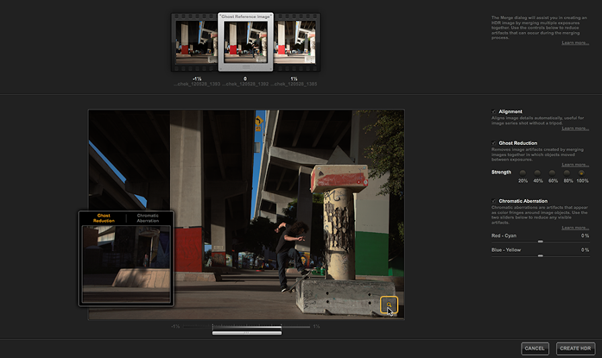The width and height of the screenshot is (602, 358).
Task: Click the Create HDR button
Action: [576, 349]
